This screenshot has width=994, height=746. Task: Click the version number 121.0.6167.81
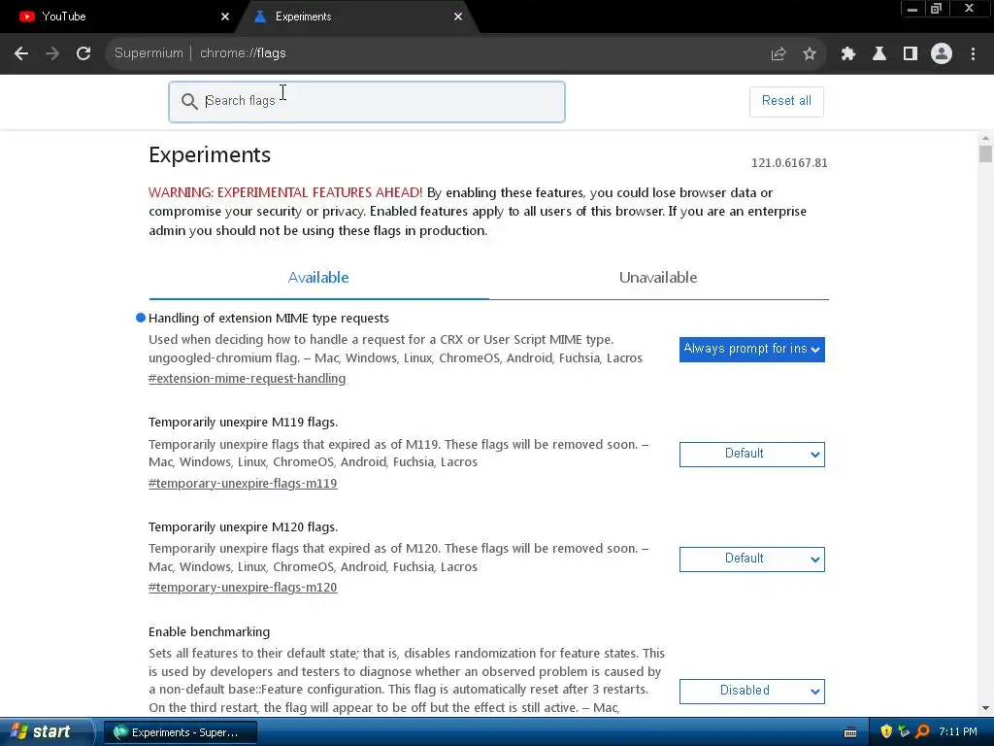pos(789,163)
